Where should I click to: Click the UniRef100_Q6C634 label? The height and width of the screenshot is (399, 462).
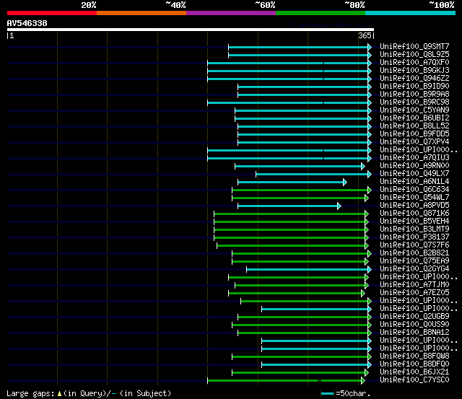click(414, 190)
